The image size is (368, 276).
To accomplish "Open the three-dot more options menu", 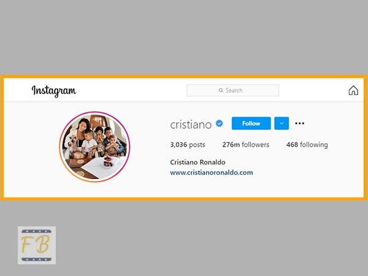I will (300, 123).
